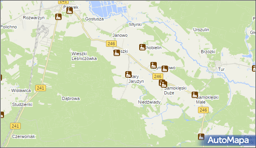Screen dimensions: 256x148
Task: Select the Studzienki place name
Action: click(x=22, y=104)
